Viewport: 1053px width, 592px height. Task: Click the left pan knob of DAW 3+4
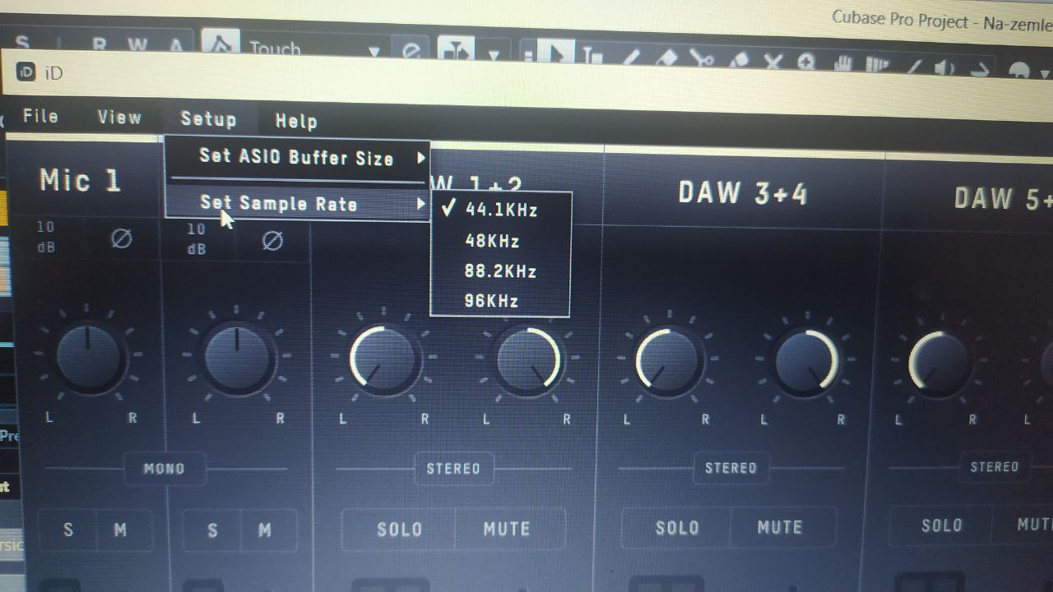pyautogui.click(x=668, y=360)
